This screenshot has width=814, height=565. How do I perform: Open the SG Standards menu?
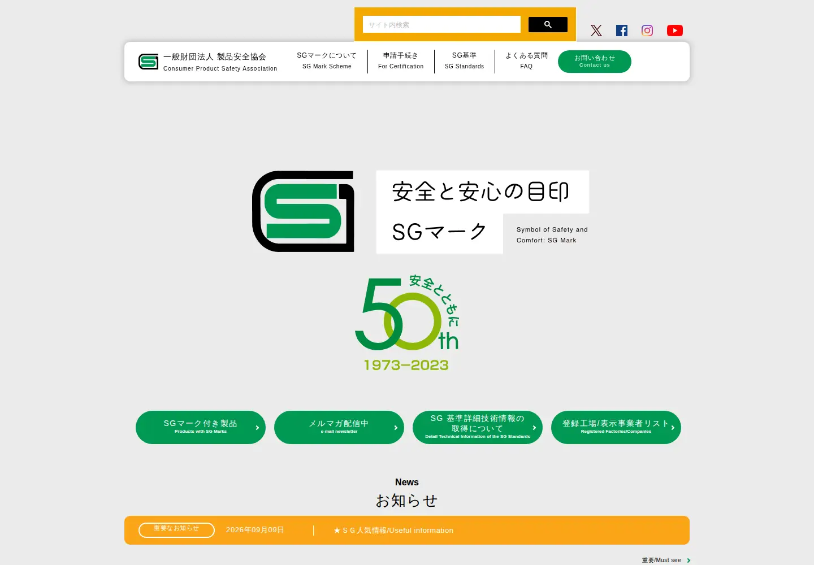click(x=464, y=61)
